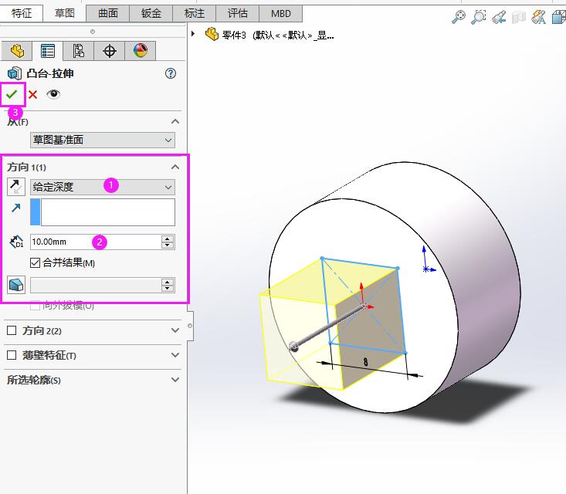
Task: Enable the 方向 2 checkbox
Action: coord(12,330)
